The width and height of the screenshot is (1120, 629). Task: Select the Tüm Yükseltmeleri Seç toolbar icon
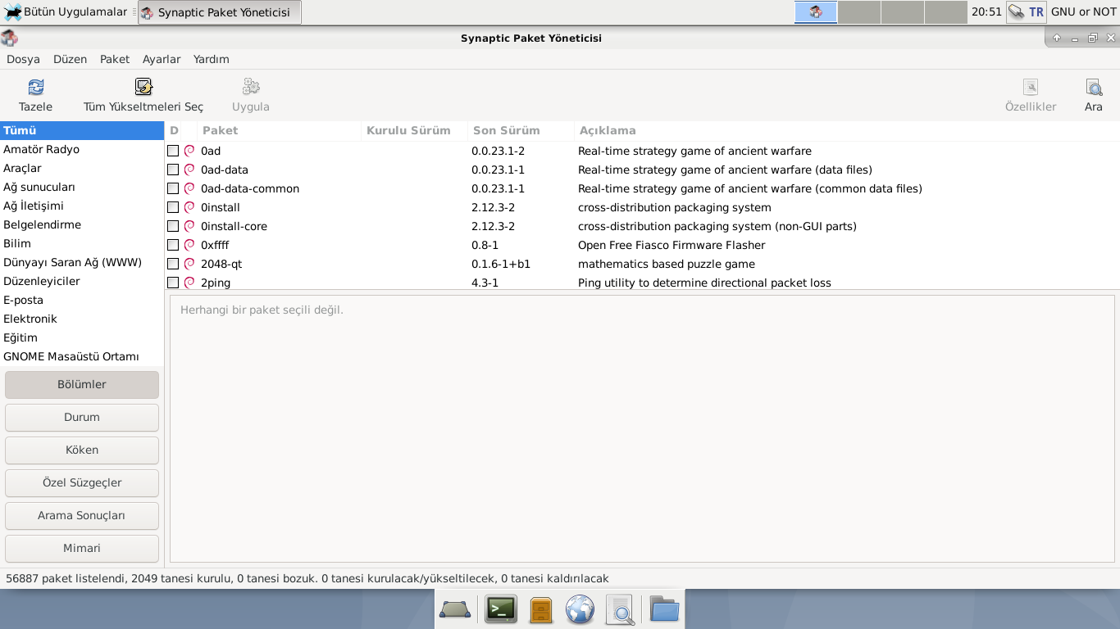coord(143,87)
